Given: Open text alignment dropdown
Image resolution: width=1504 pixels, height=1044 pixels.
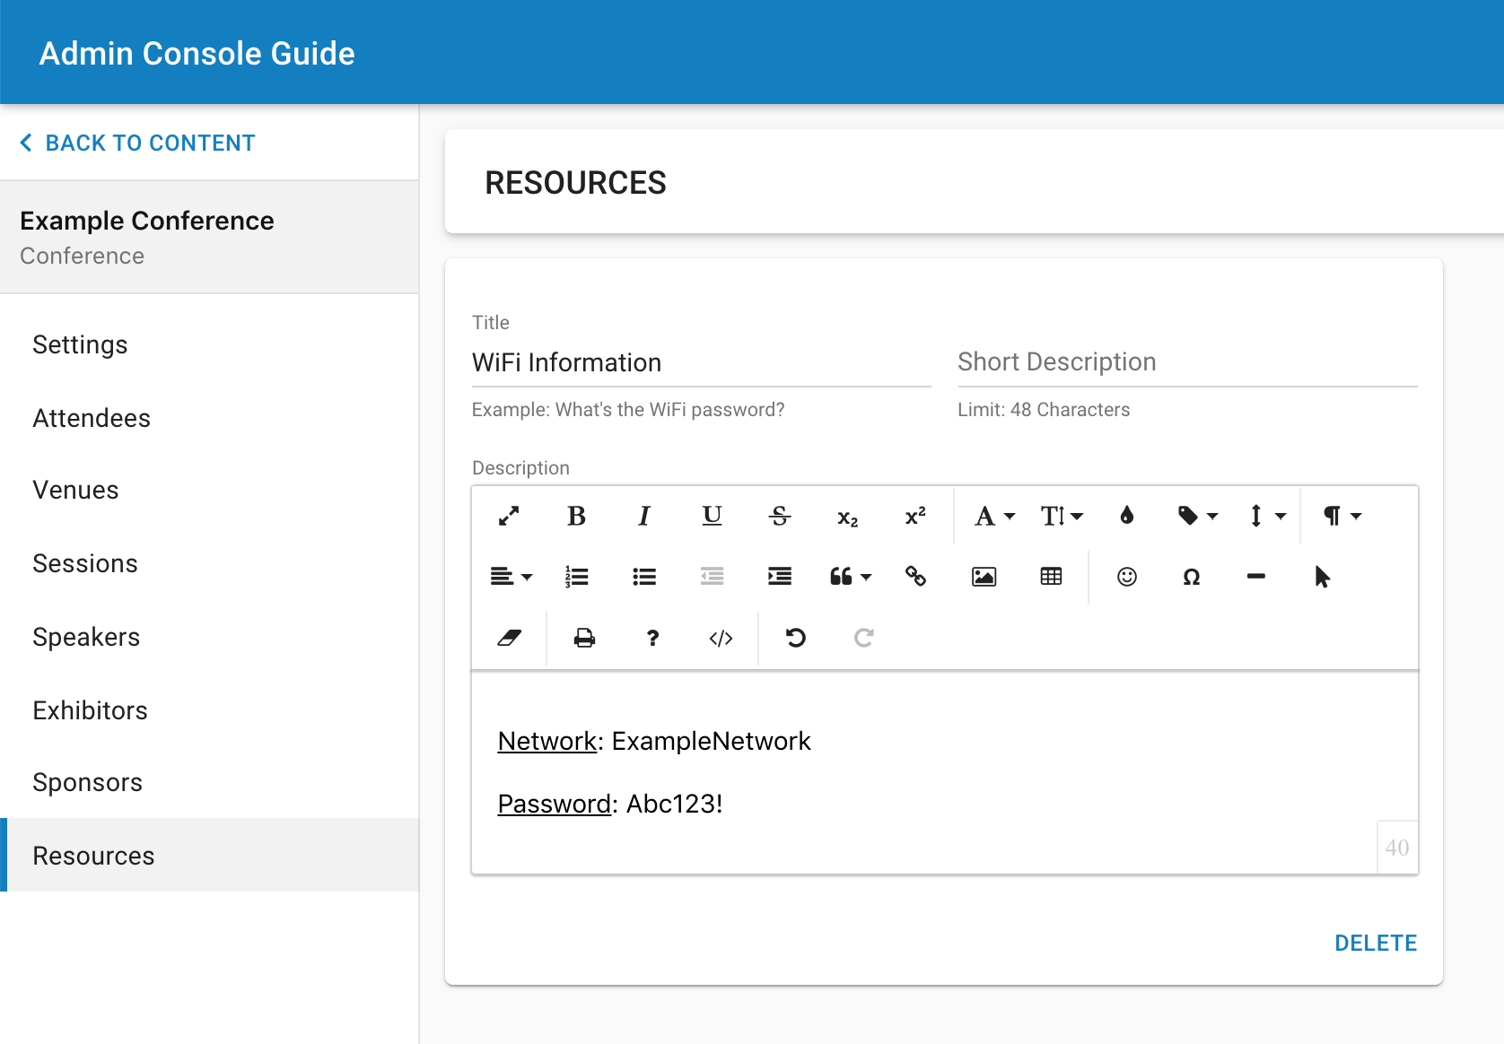Looking at the screenshot, I should (x=512, y=577).
